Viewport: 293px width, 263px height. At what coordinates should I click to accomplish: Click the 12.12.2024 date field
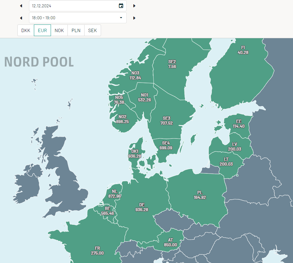click(x=78, y=6)
